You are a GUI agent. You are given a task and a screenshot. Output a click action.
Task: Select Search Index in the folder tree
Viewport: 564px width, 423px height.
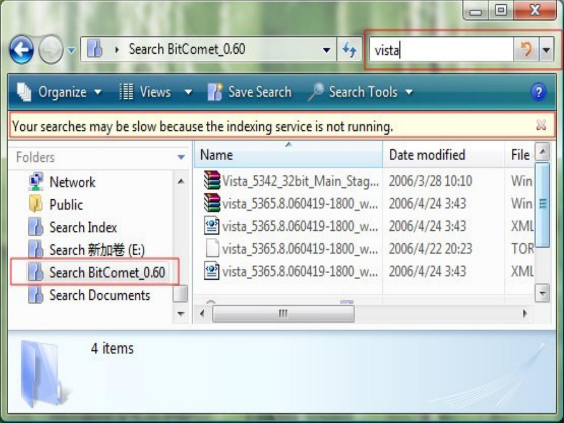tap(83, 228)
